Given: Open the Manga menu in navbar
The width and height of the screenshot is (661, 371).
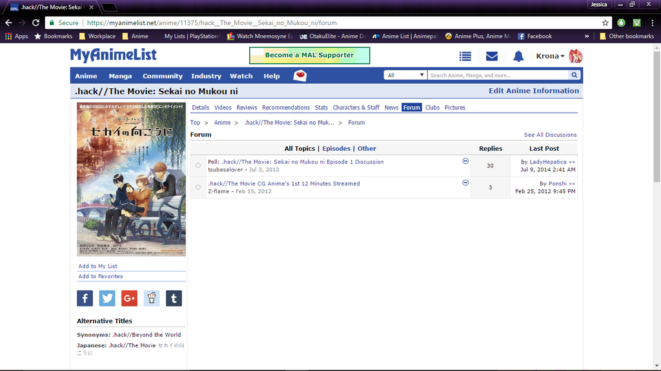Looking at the screenshot, I should click(120, 76).
